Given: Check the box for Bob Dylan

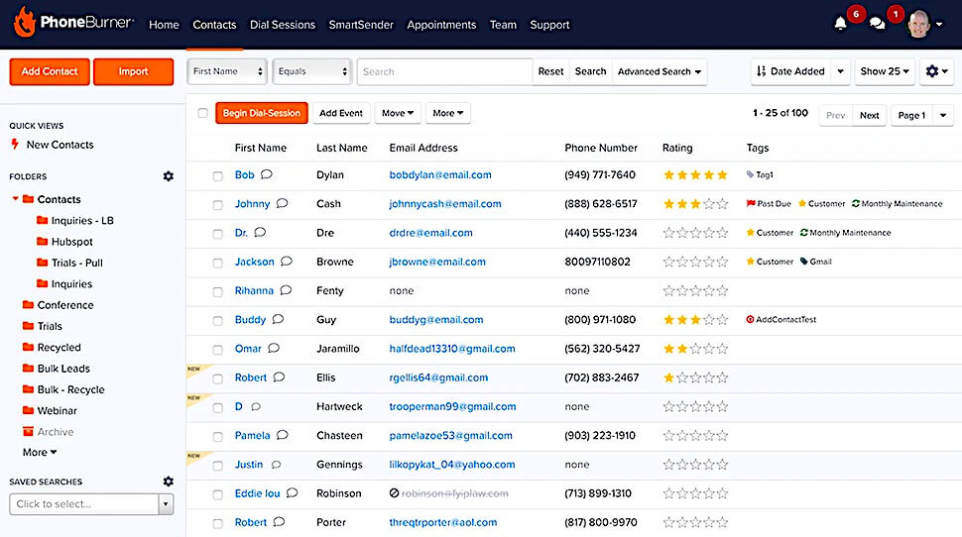Looking at the screenshot, I should coord(218,176).
